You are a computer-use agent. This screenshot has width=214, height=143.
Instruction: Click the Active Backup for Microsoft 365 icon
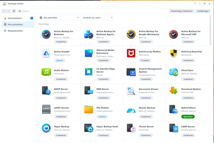click(x=173, y=34)
